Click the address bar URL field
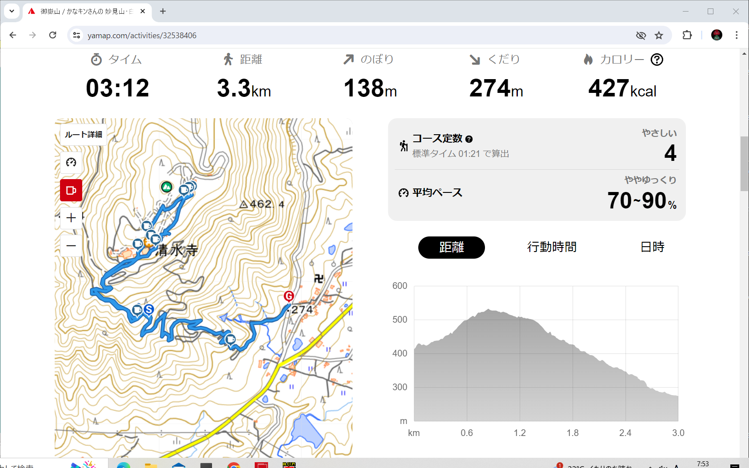This screenshot has width=749, height=468. coord(311,36)
